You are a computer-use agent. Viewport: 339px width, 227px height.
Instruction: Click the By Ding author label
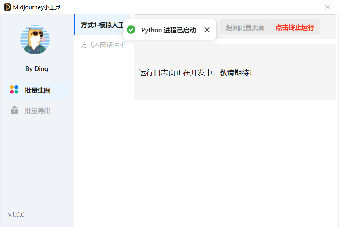tap(36, 69)
